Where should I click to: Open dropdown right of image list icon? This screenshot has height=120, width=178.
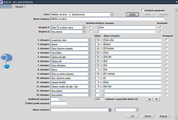pyautogui.click(x=137, y=110)
